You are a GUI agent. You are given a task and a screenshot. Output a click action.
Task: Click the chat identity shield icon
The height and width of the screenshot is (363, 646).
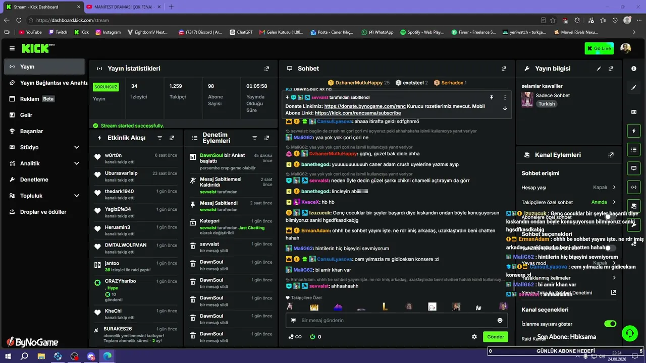[x=293, y=320]
